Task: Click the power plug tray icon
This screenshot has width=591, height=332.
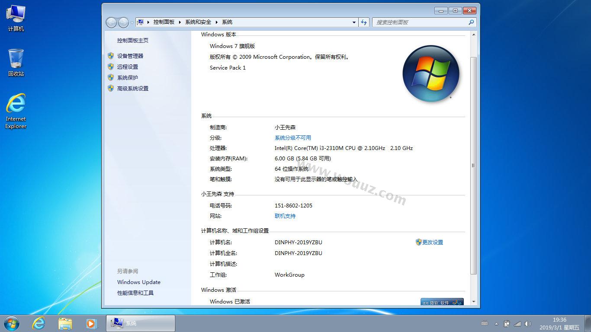Action: coord(507,323)
